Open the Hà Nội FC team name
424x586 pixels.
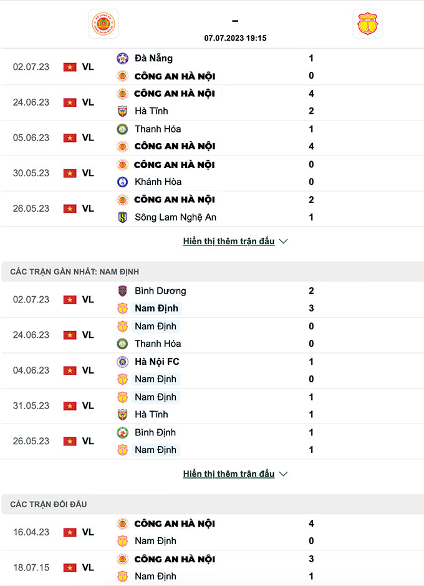coord(157,362)
